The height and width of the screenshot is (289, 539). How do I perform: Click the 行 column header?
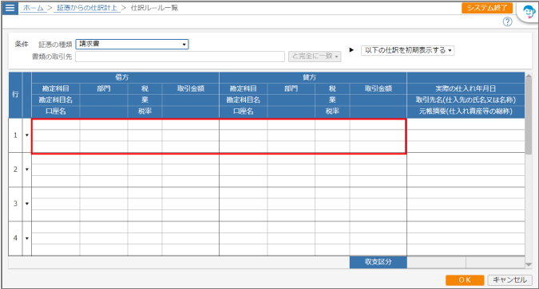[x=15, y=95]
